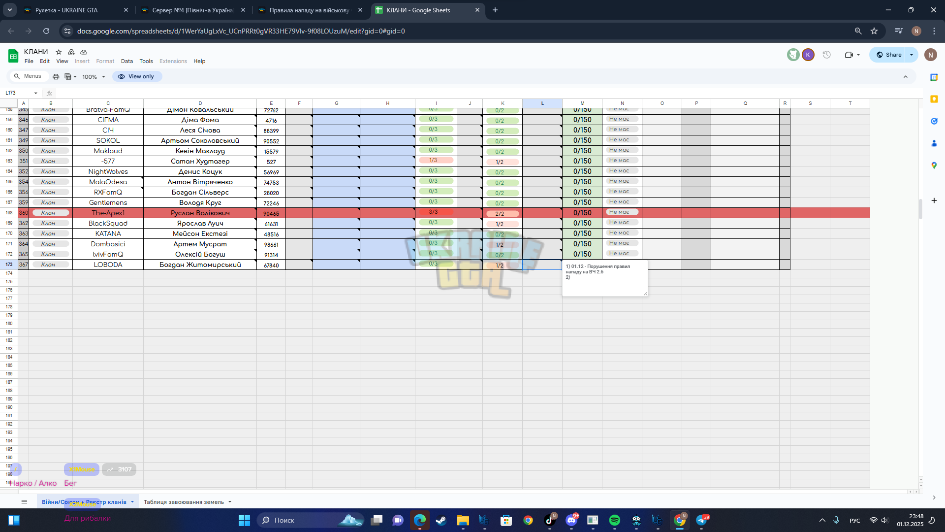Open the File menu
This screenshot has width=945, height=532.
coord(29,61)
